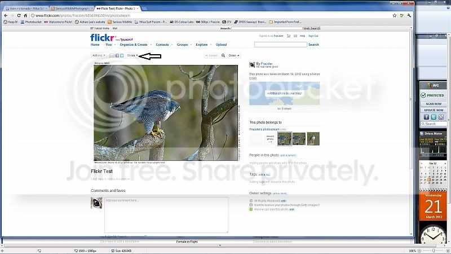Screen dimensions: 451x254
Task: Click the browser back arrow
Action: click(x=6, y=16)
